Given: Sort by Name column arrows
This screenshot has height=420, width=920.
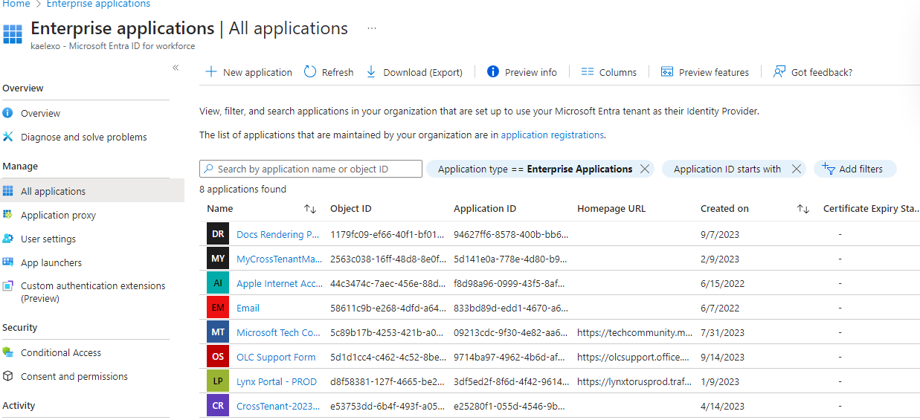Looking at the screenshot, I should 310,209.
